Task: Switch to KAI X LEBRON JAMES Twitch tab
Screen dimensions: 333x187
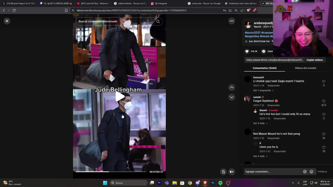Action: tap(56, 3)
